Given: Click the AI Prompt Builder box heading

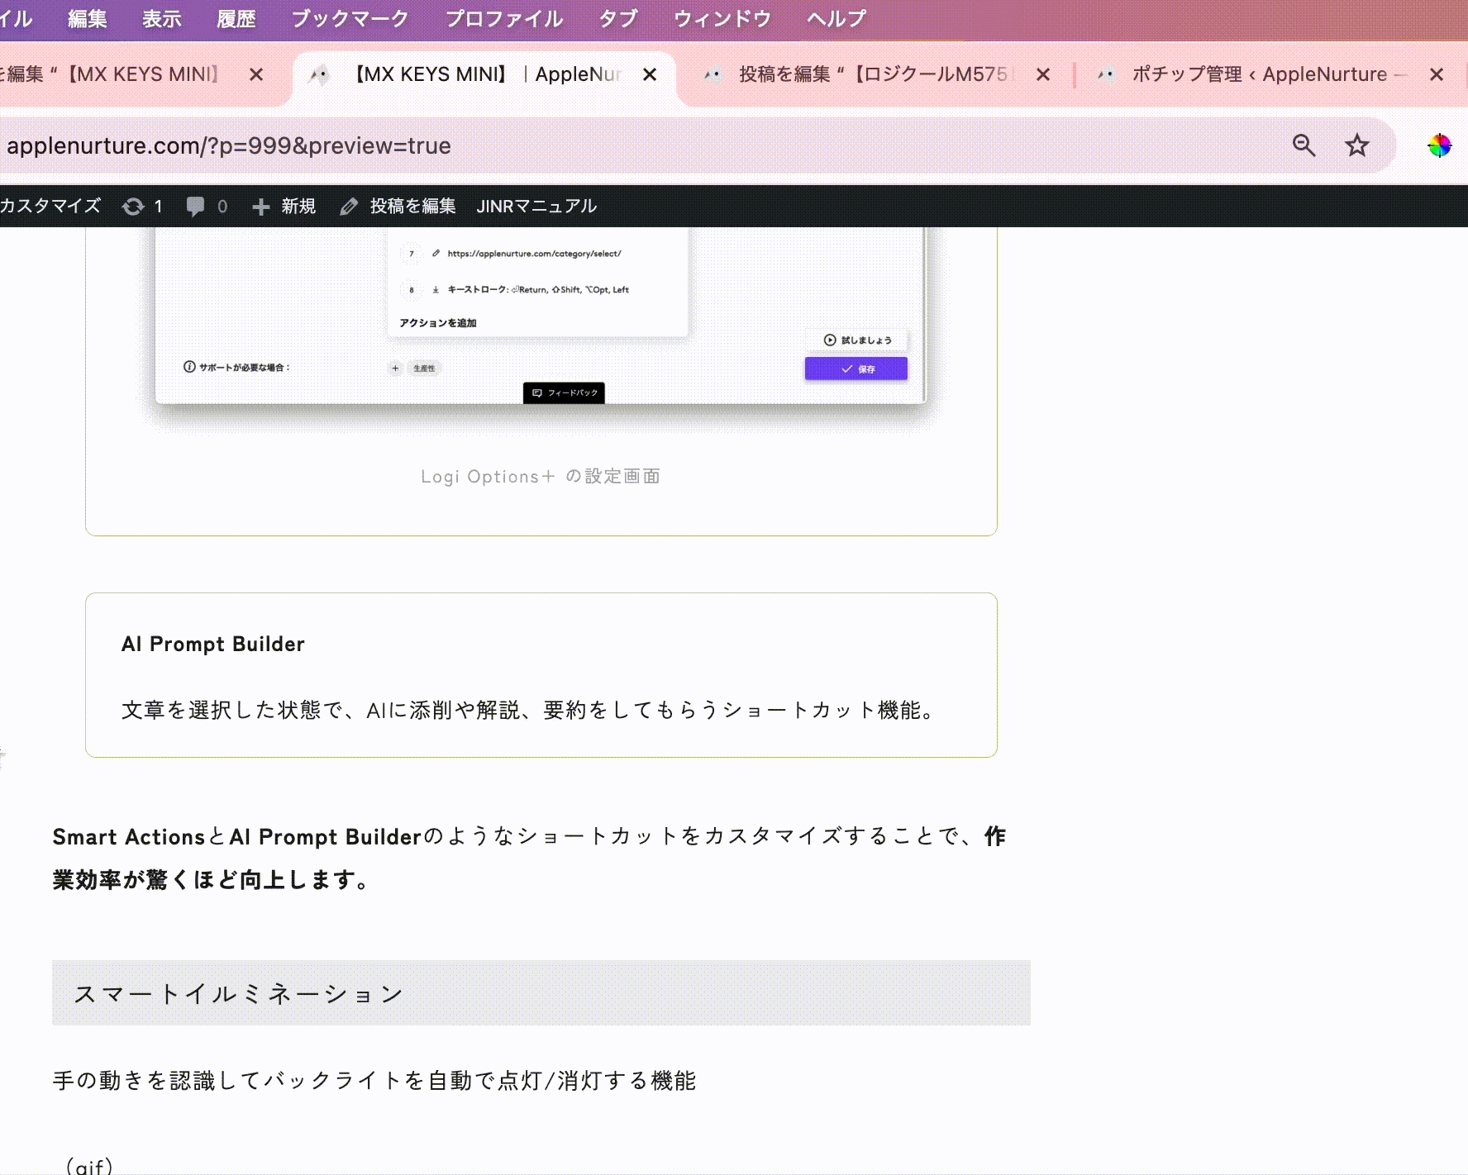Looking at the screenshot, I should pyautogui.click(x=213, y=645).
